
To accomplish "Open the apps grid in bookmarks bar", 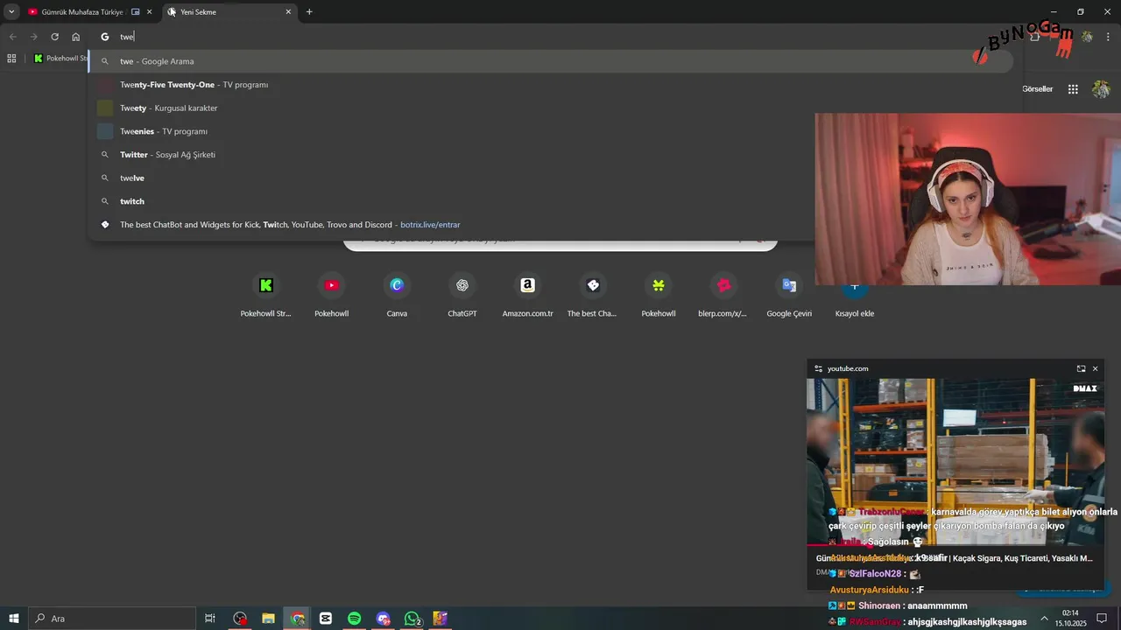I will pyautogui.click(x=11, y=59).
